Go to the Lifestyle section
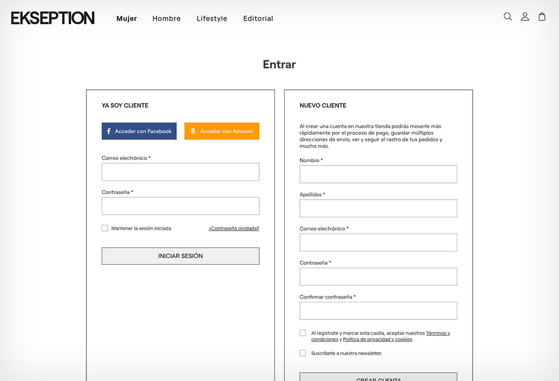Viewport: 559px width, 381px height. click(x=212, y=19)
